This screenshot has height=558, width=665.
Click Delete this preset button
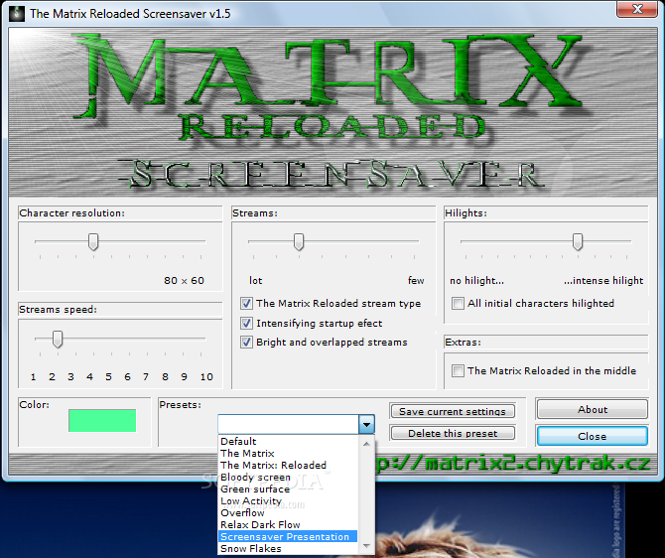point(452,433)
